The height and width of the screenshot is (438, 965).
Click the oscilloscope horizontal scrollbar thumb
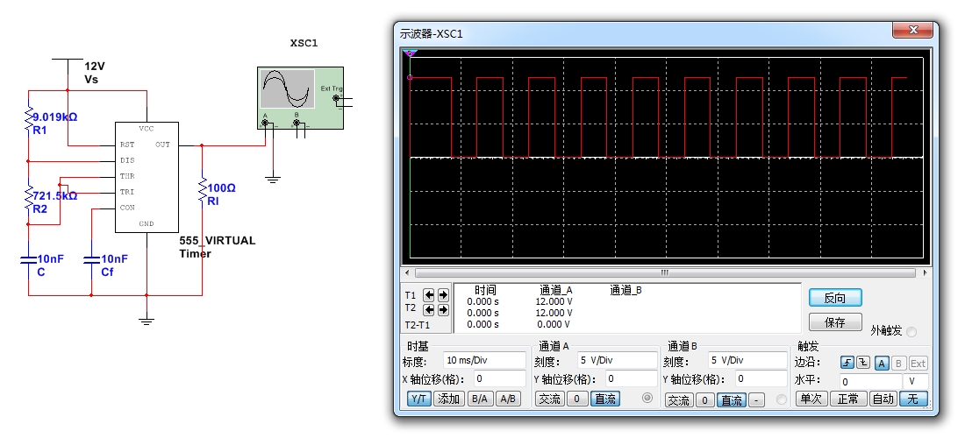[x=665, y=272]
